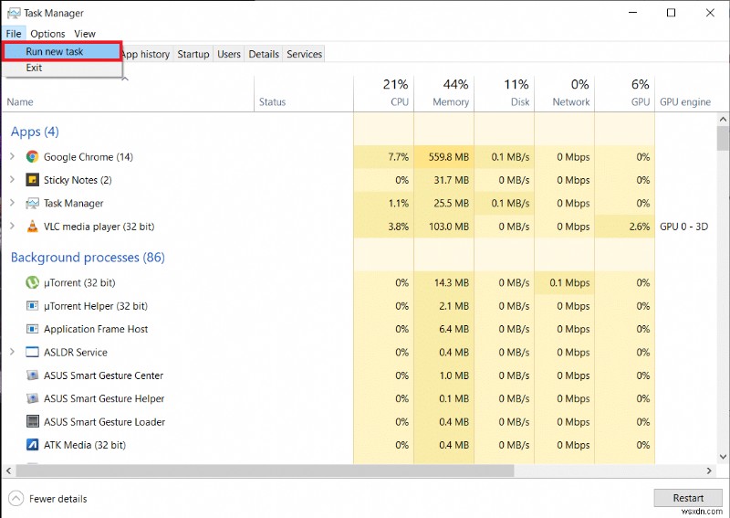Viewport: 730px width, 518px height.
Task: Sort processes by Disk column
Action: 505,94
